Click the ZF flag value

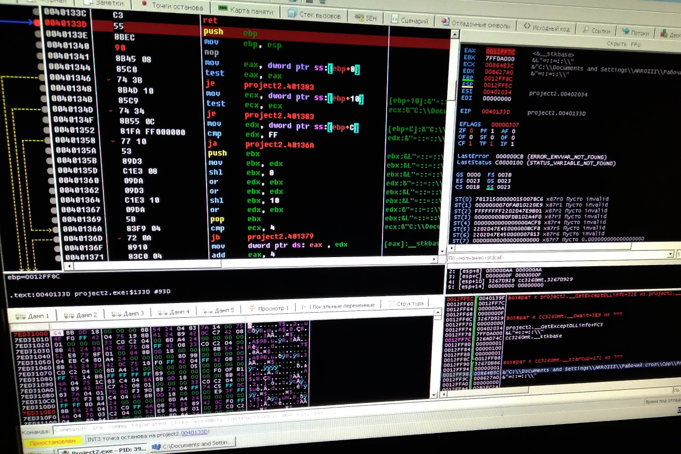[471, 131]
